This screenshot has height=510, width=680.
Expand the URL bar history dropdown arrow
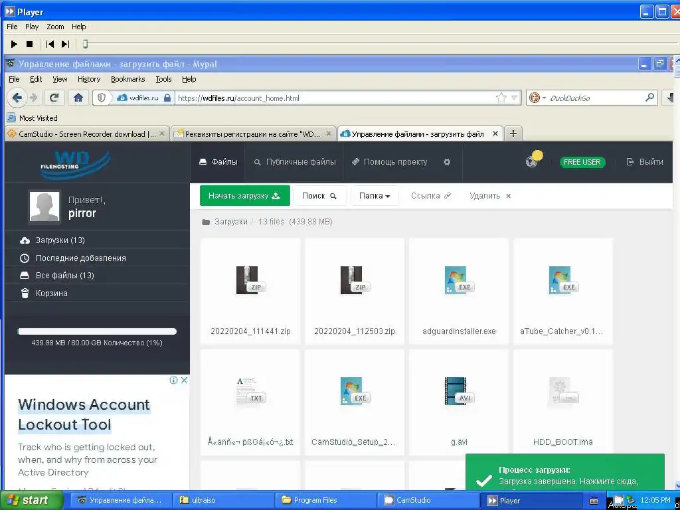point(515,98)
